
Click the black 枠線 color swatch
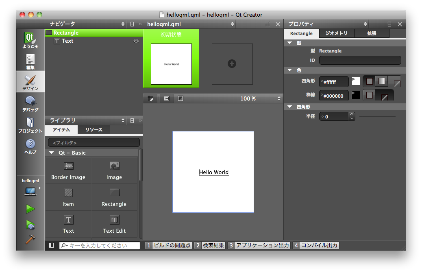[356, 95]
